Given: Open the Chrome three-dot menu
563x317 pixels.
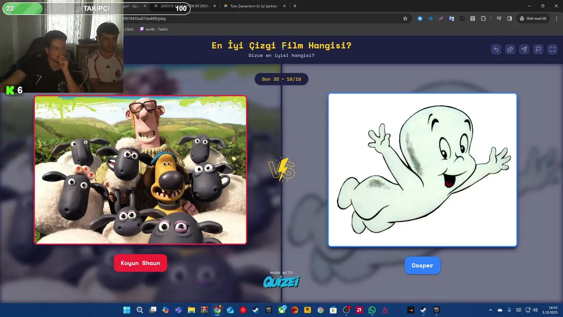Looking at the screenshot, I should click(x=556, y=18).
